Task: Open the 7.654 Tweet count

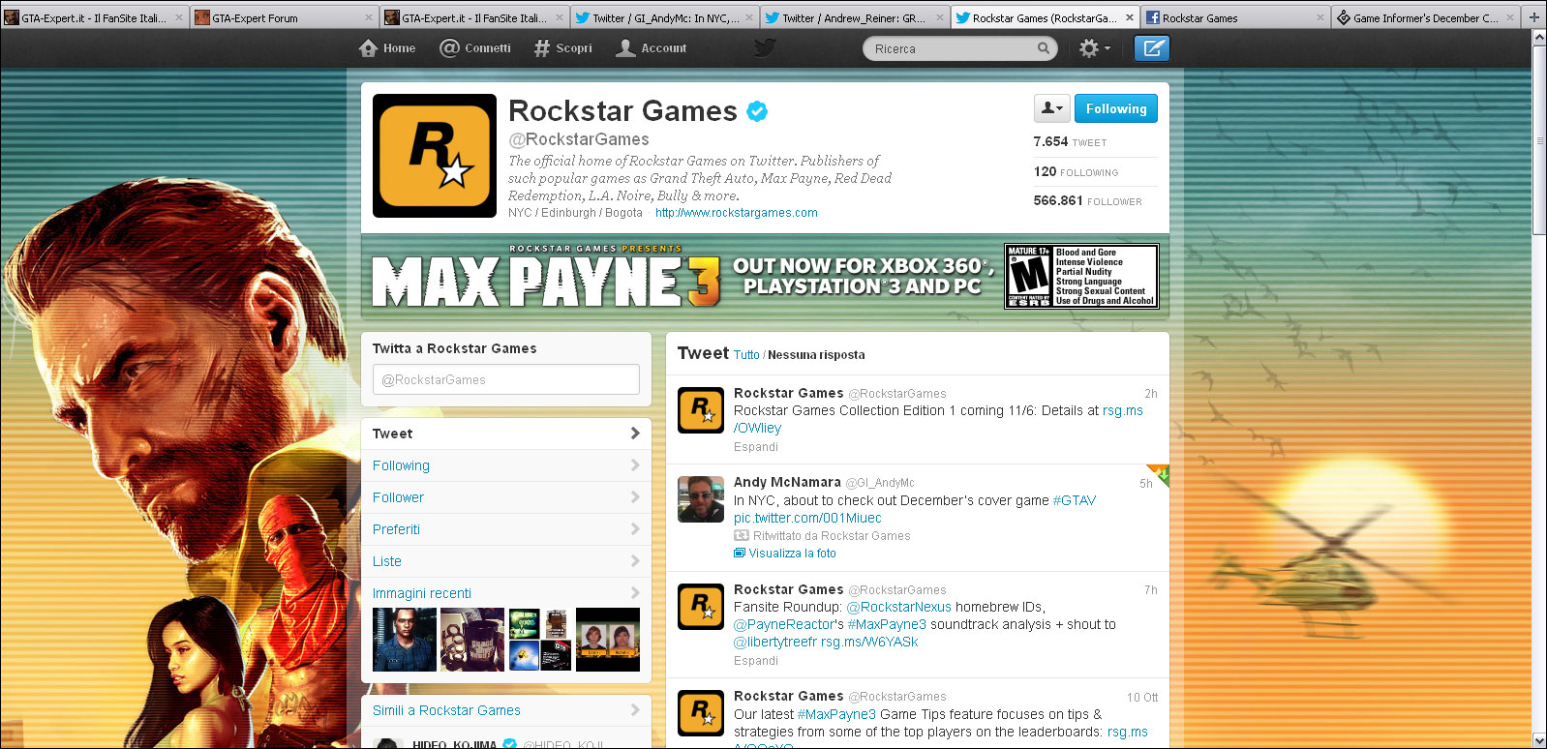Action: [1070, 142]
